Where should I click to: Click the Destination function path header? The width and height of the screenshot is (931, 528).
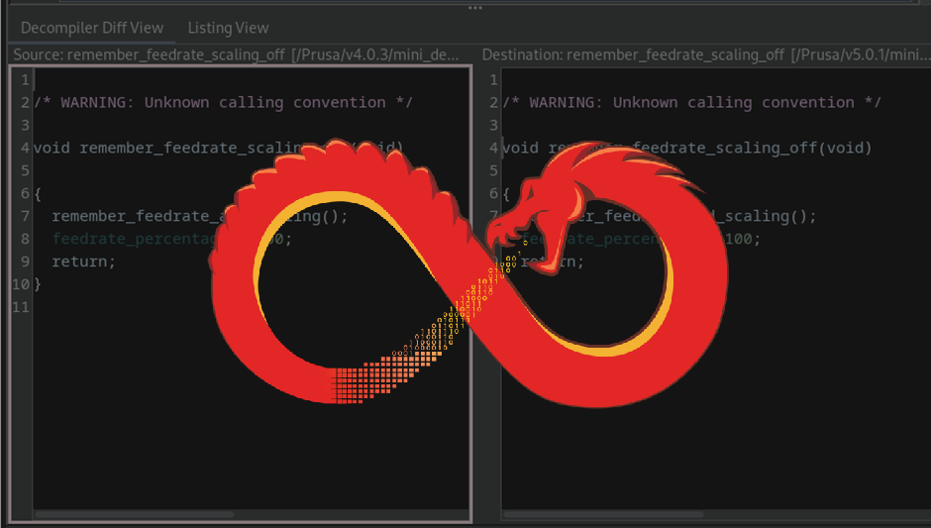coord(705,54)
